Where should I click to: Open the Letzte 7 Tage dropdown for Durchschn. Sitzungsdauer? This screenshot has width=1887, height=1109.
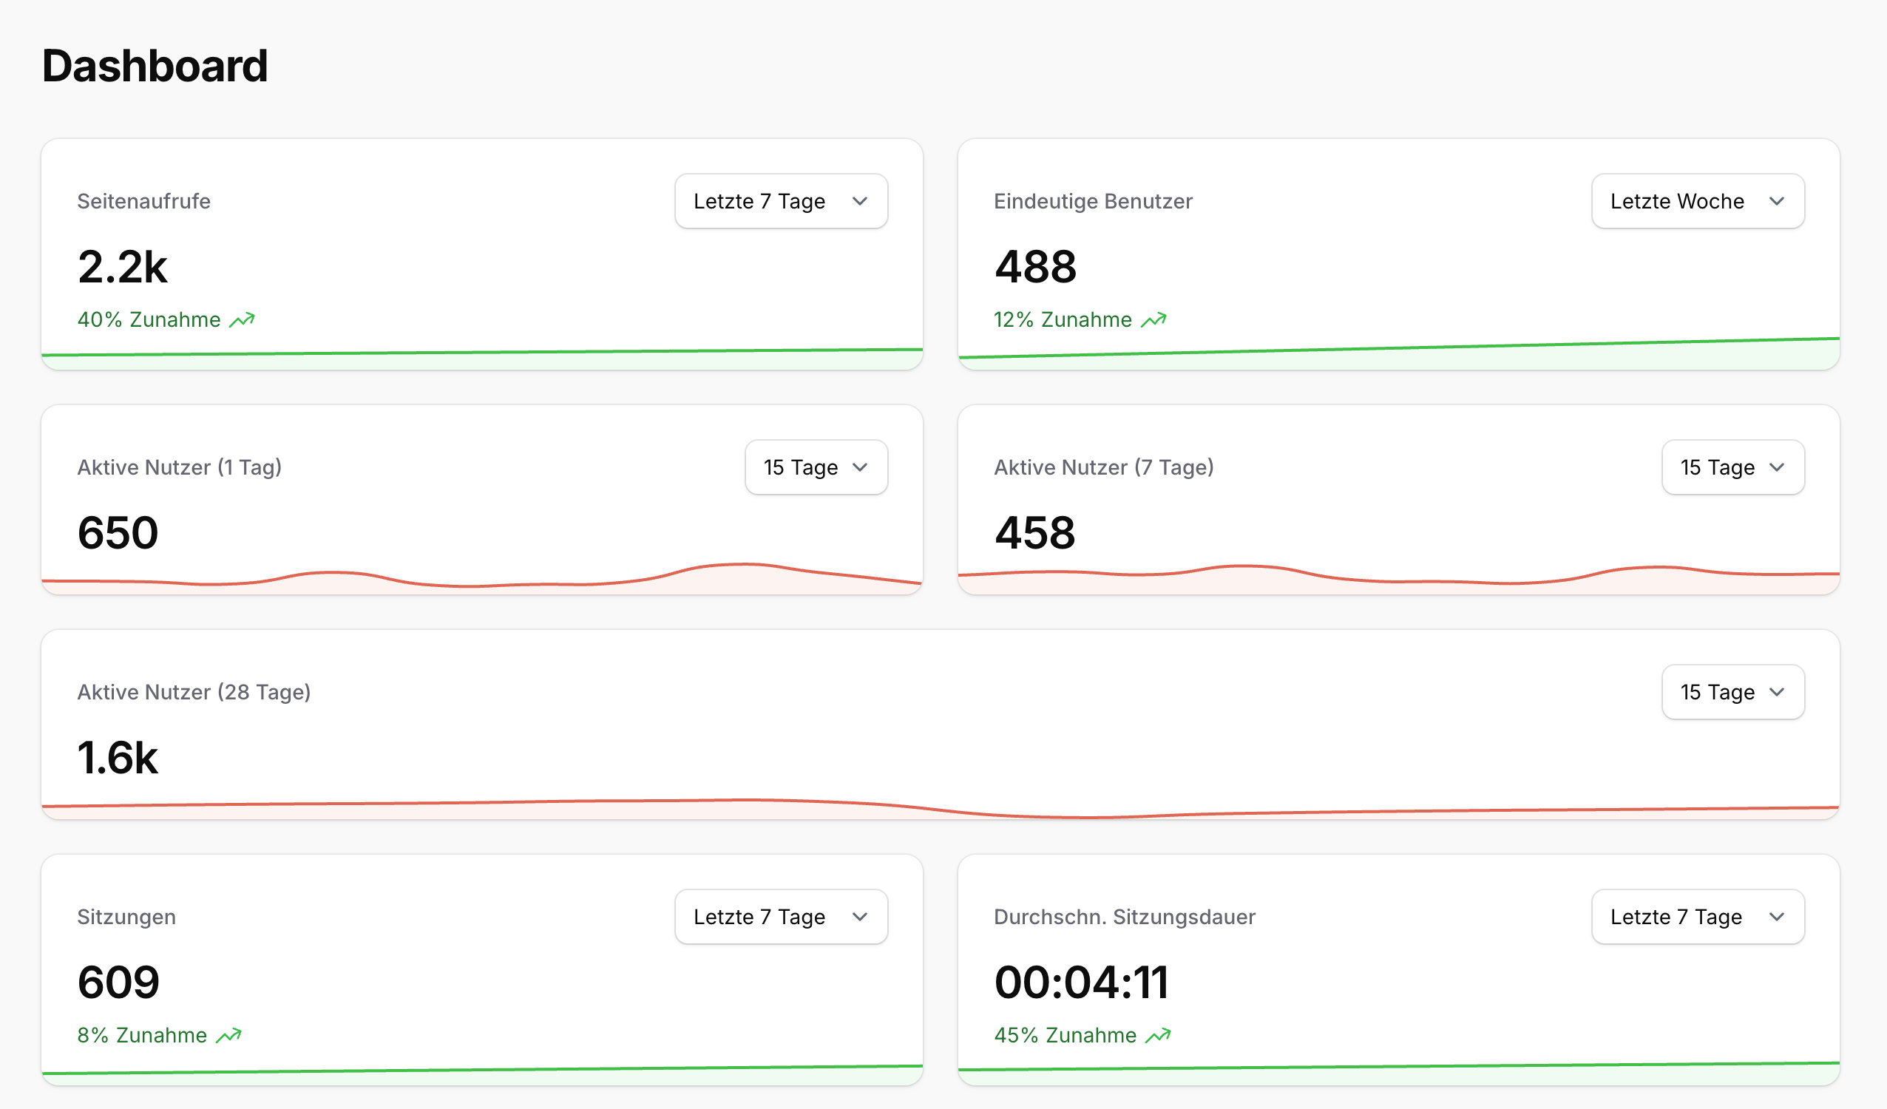[1697, 917]
